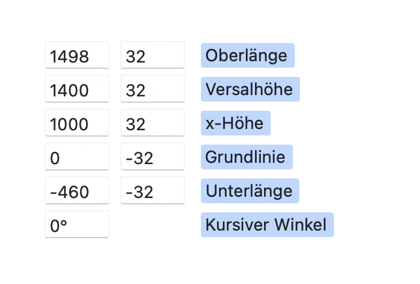The height and width of the screenshot is (284, 420).
Task: Edit the ascender height value 1498
Action: (76, 55)
